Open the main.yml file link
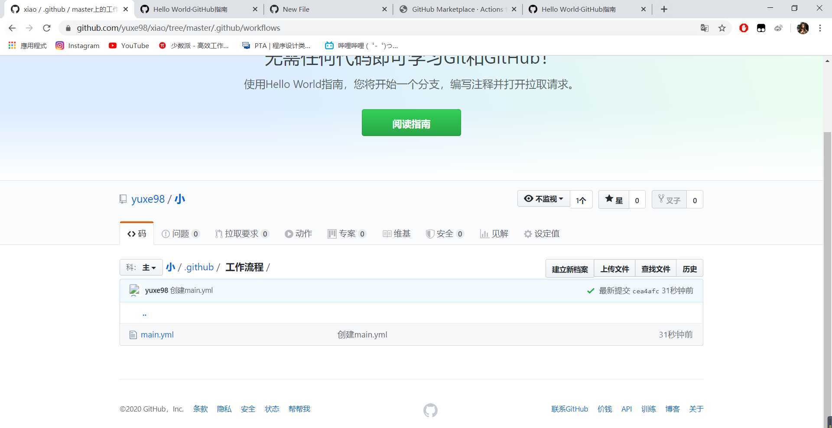Image resolution: width=832 pixels, height=428 pixels. coord(157,335)
